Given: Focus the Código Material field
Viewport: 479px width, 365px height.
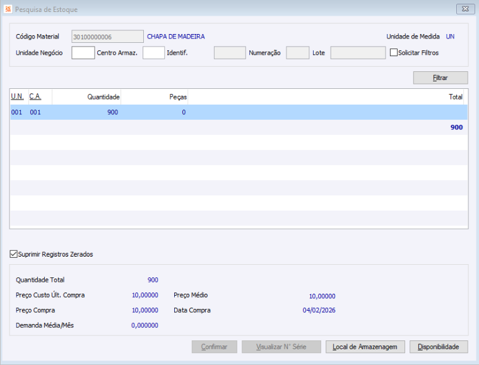Looking at the screenshot, I should point(107,37).
